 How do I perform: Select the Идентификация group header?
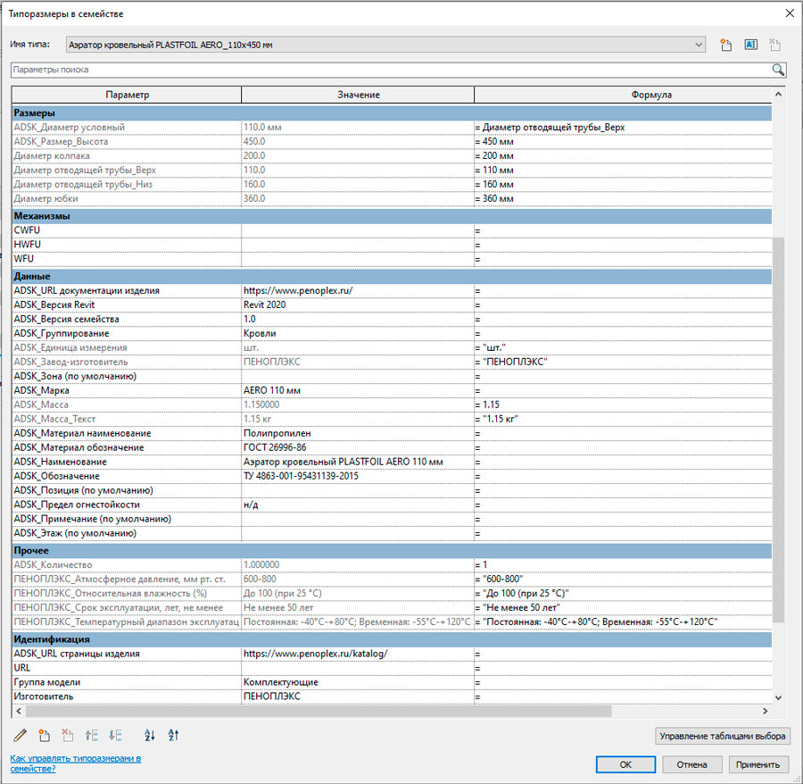click(x=392, y=639)
